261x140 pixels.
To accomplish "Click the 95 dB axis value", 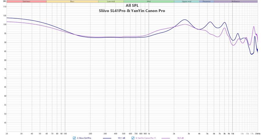I will (x=5, y=33).
